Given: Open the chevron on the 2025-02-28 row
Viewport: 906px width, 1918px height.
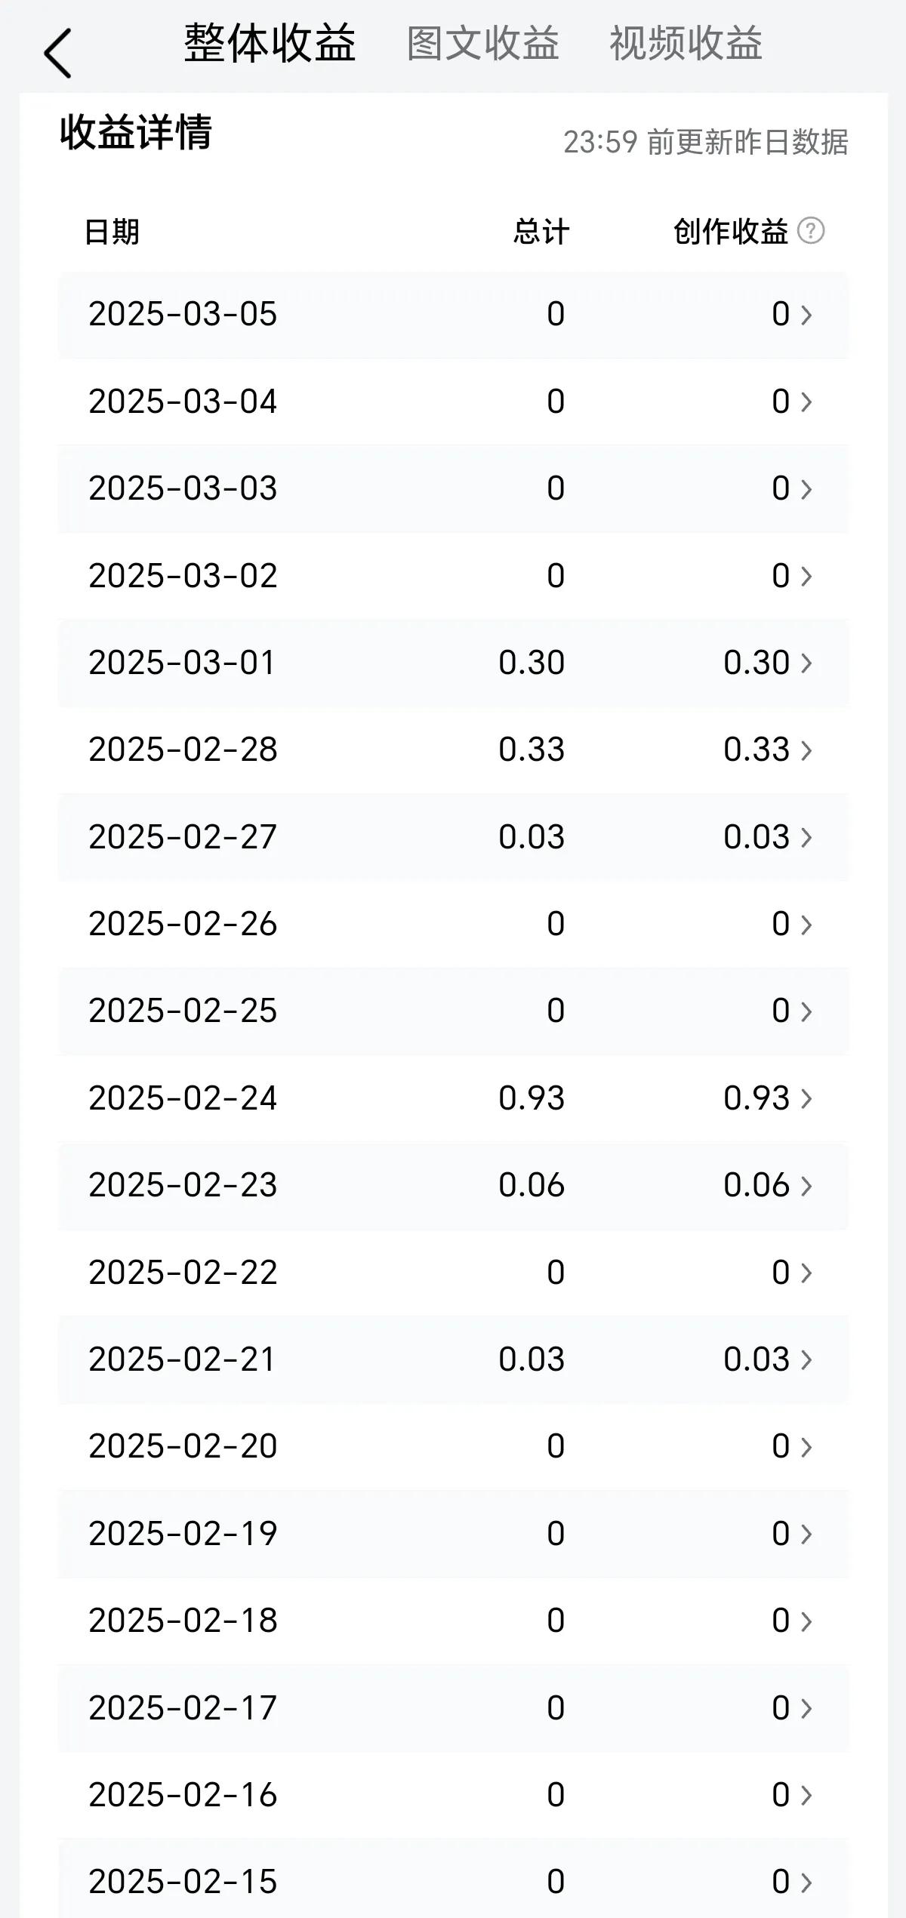Looking at the screenshot, I should [x=806, y=750].
